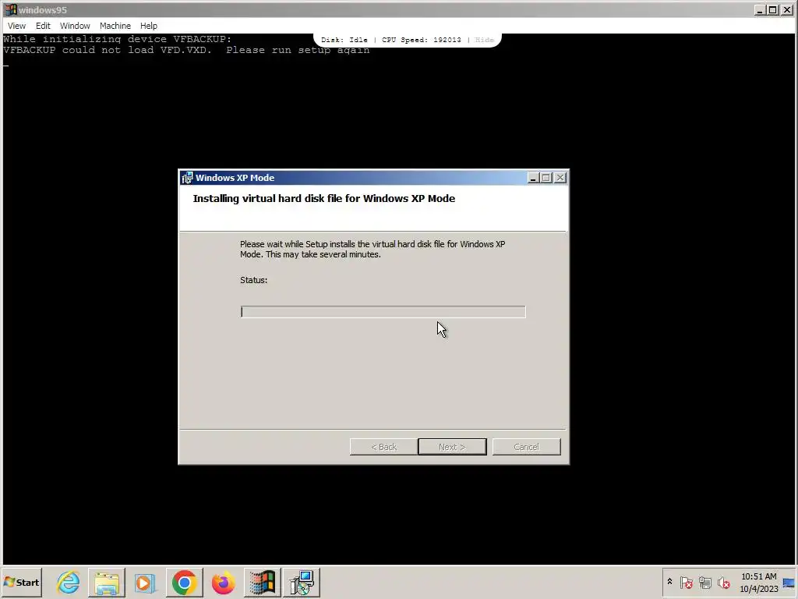Switch to XP Mode setup taskbar icon

302,582
